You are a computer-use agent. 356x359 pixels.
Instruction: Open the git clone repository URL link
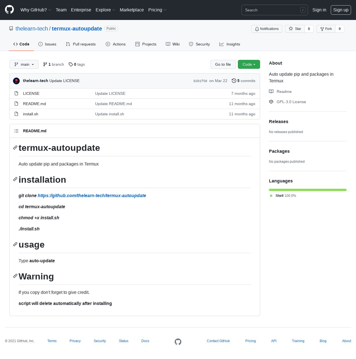click(x=92, y=195)
